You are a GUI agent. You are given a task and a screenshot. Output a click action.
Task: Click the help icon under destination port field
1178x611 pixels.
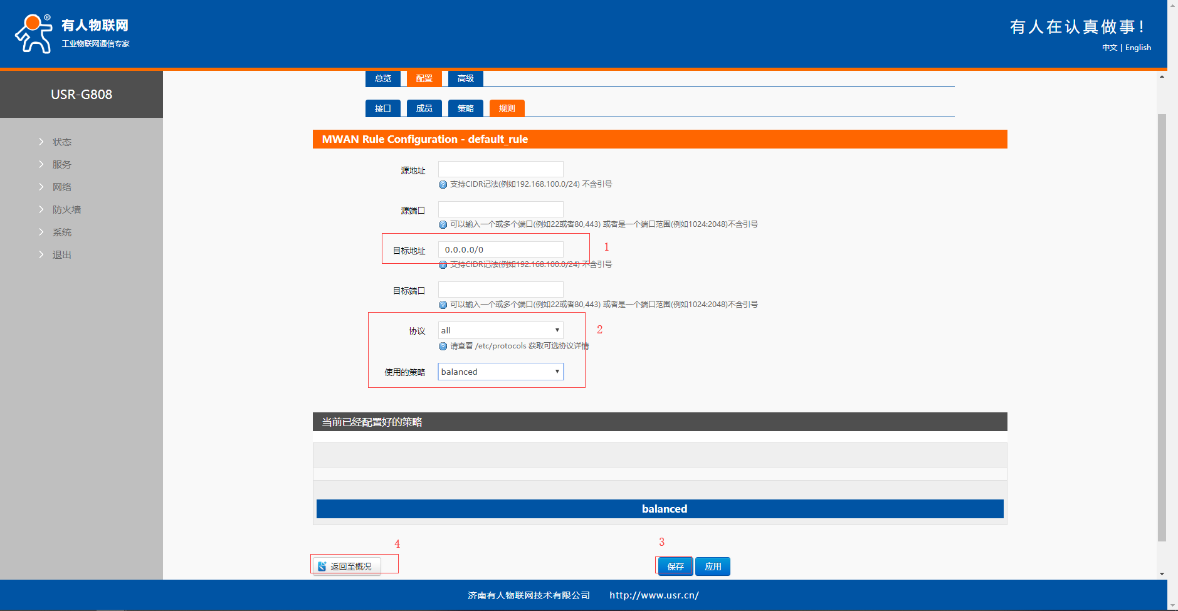click(x=443, y=305)
